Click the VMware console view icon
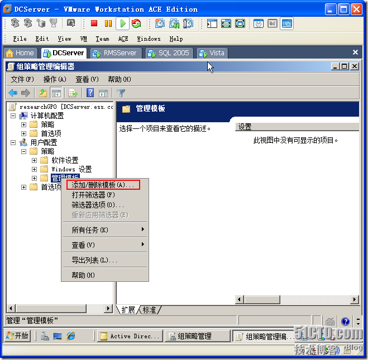The image size is (368, 360). 286,23
